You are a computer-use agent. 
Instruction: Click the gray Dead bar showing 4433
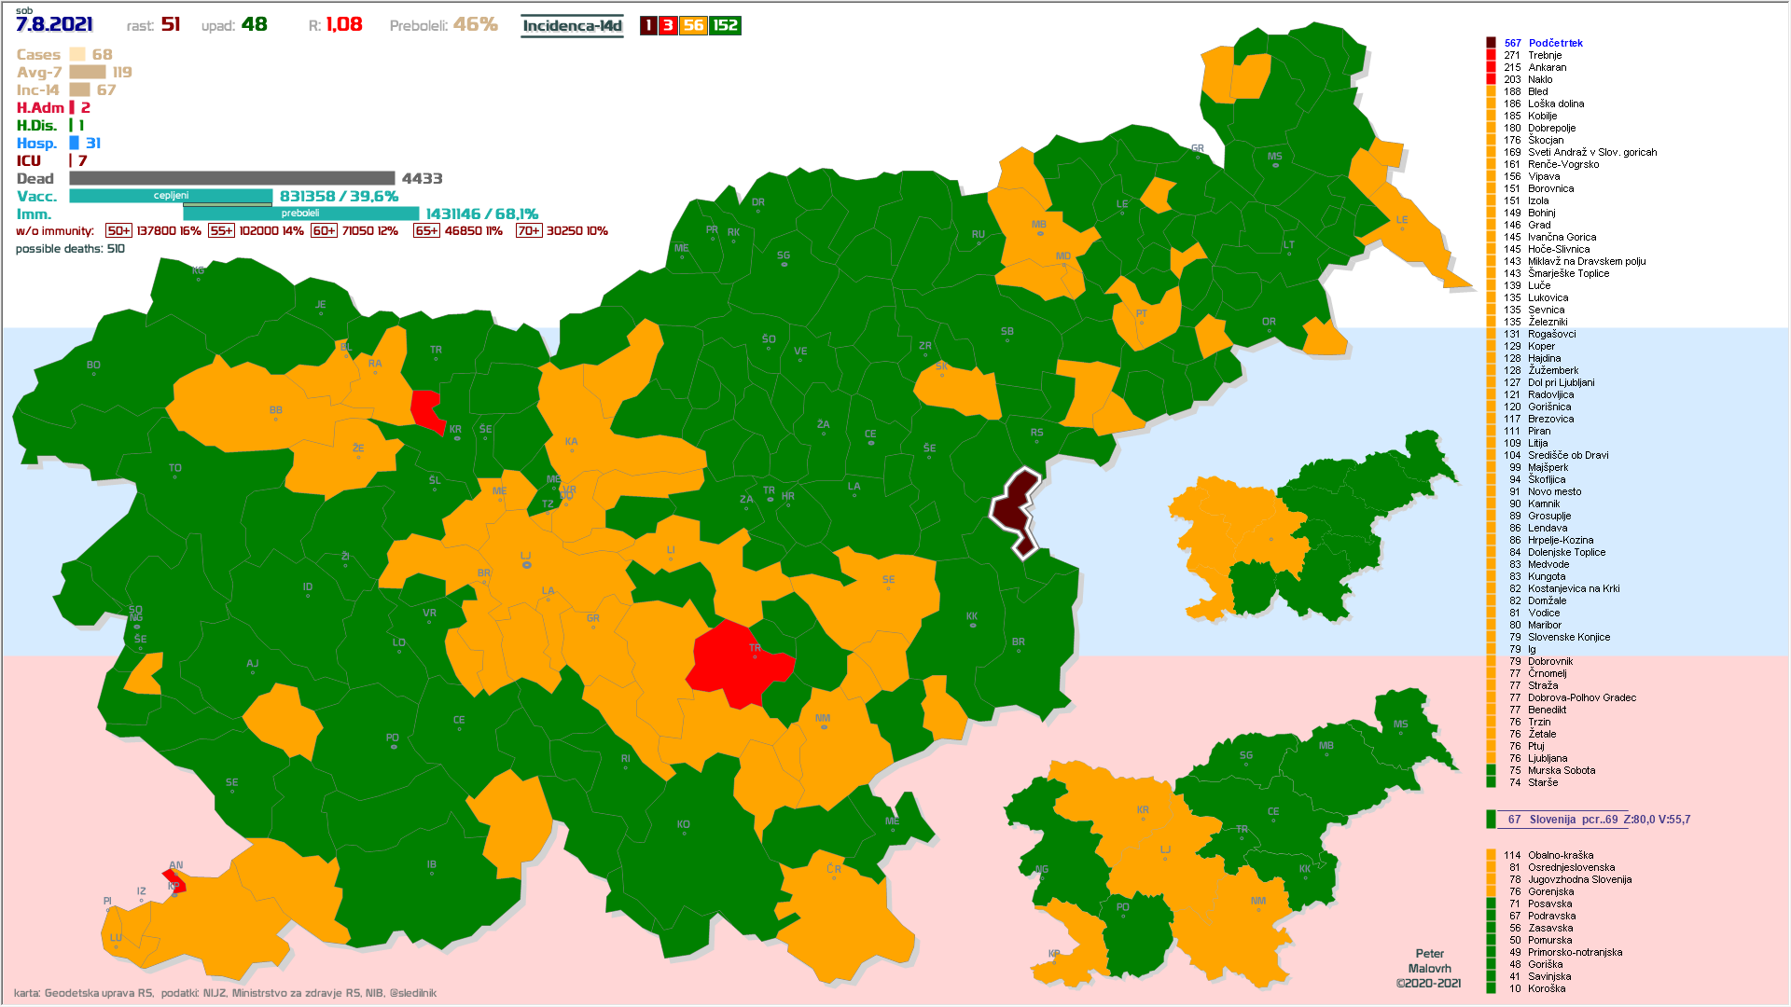tap(231, 178)
